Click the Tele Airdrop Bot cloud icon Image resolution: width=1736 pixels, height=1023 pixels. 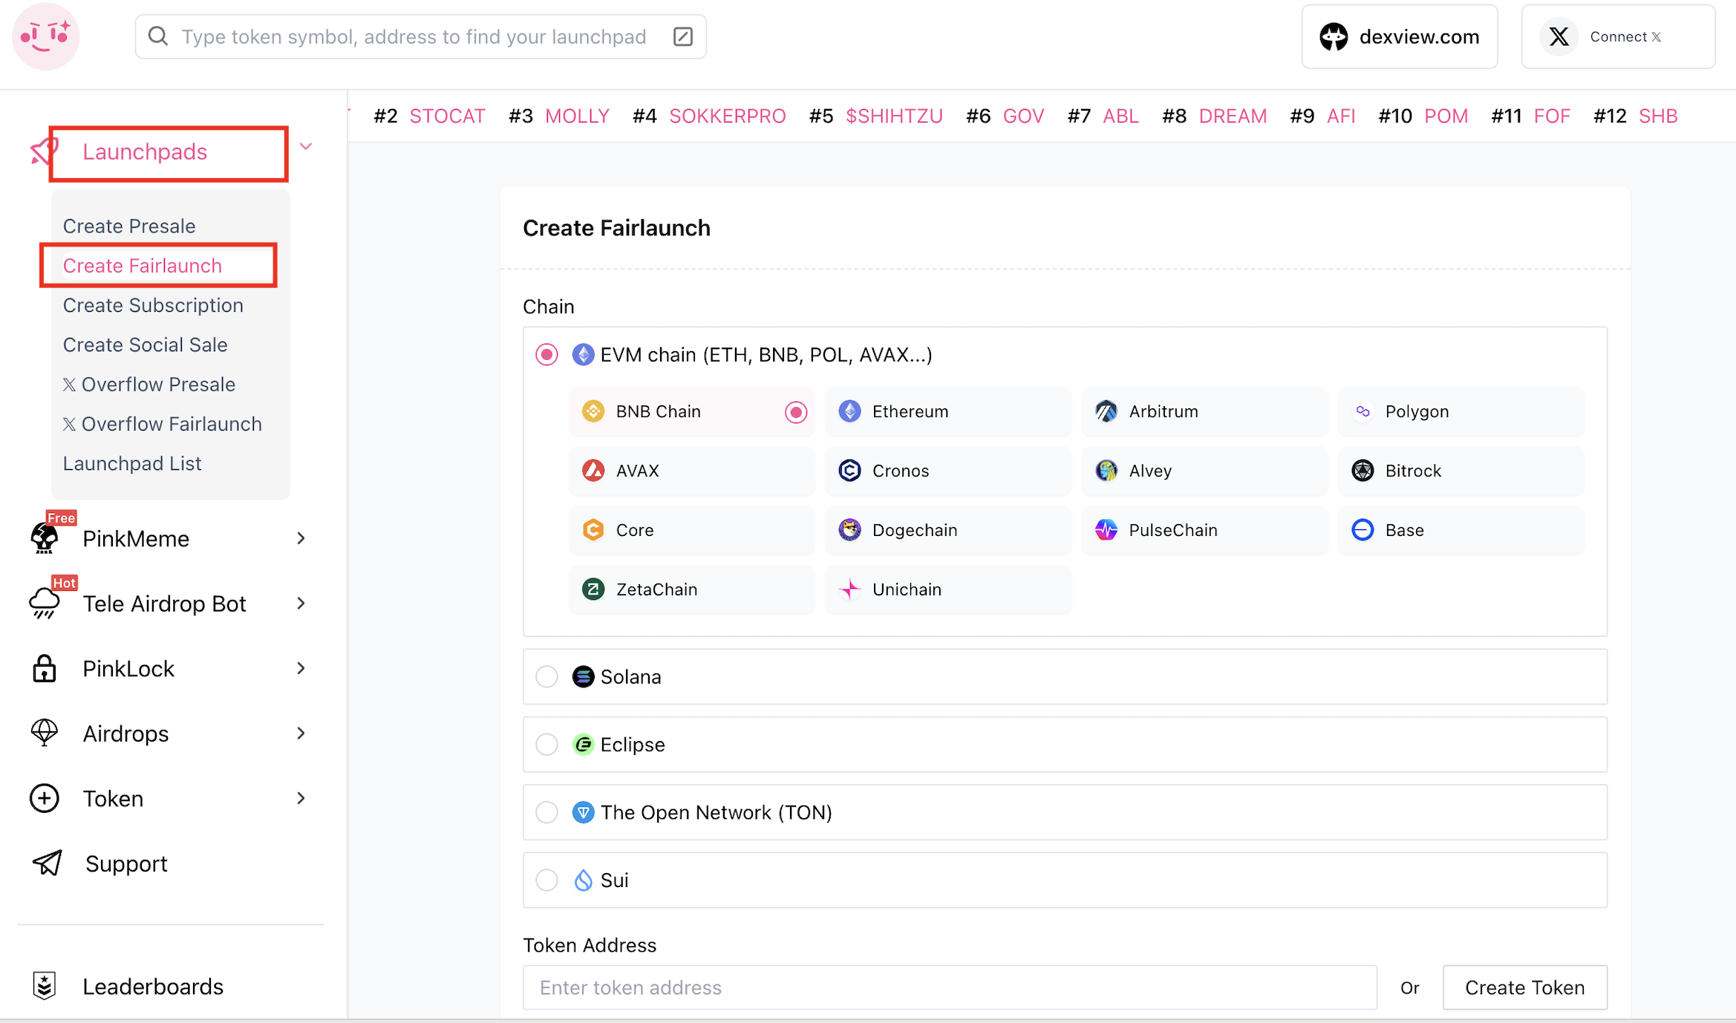tap(45, 603)
